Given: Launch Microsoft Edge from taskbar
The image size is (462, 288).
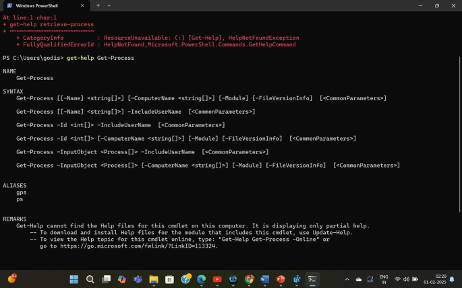Looking at the screenshot, I should click(x=201, y=279).
